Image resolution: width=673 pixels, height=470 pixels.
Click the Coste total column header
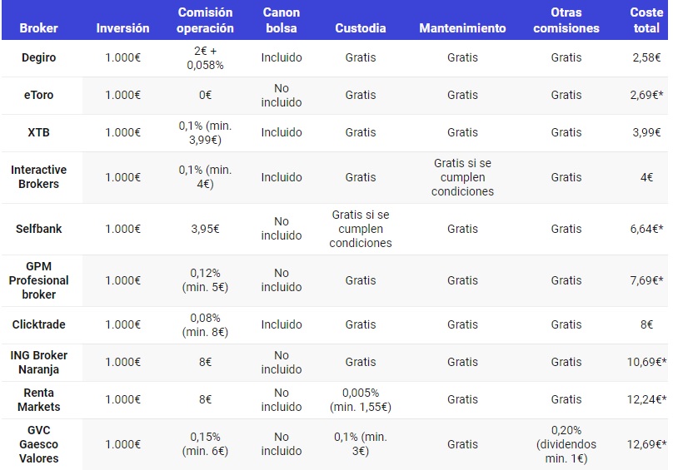point(647,20)
